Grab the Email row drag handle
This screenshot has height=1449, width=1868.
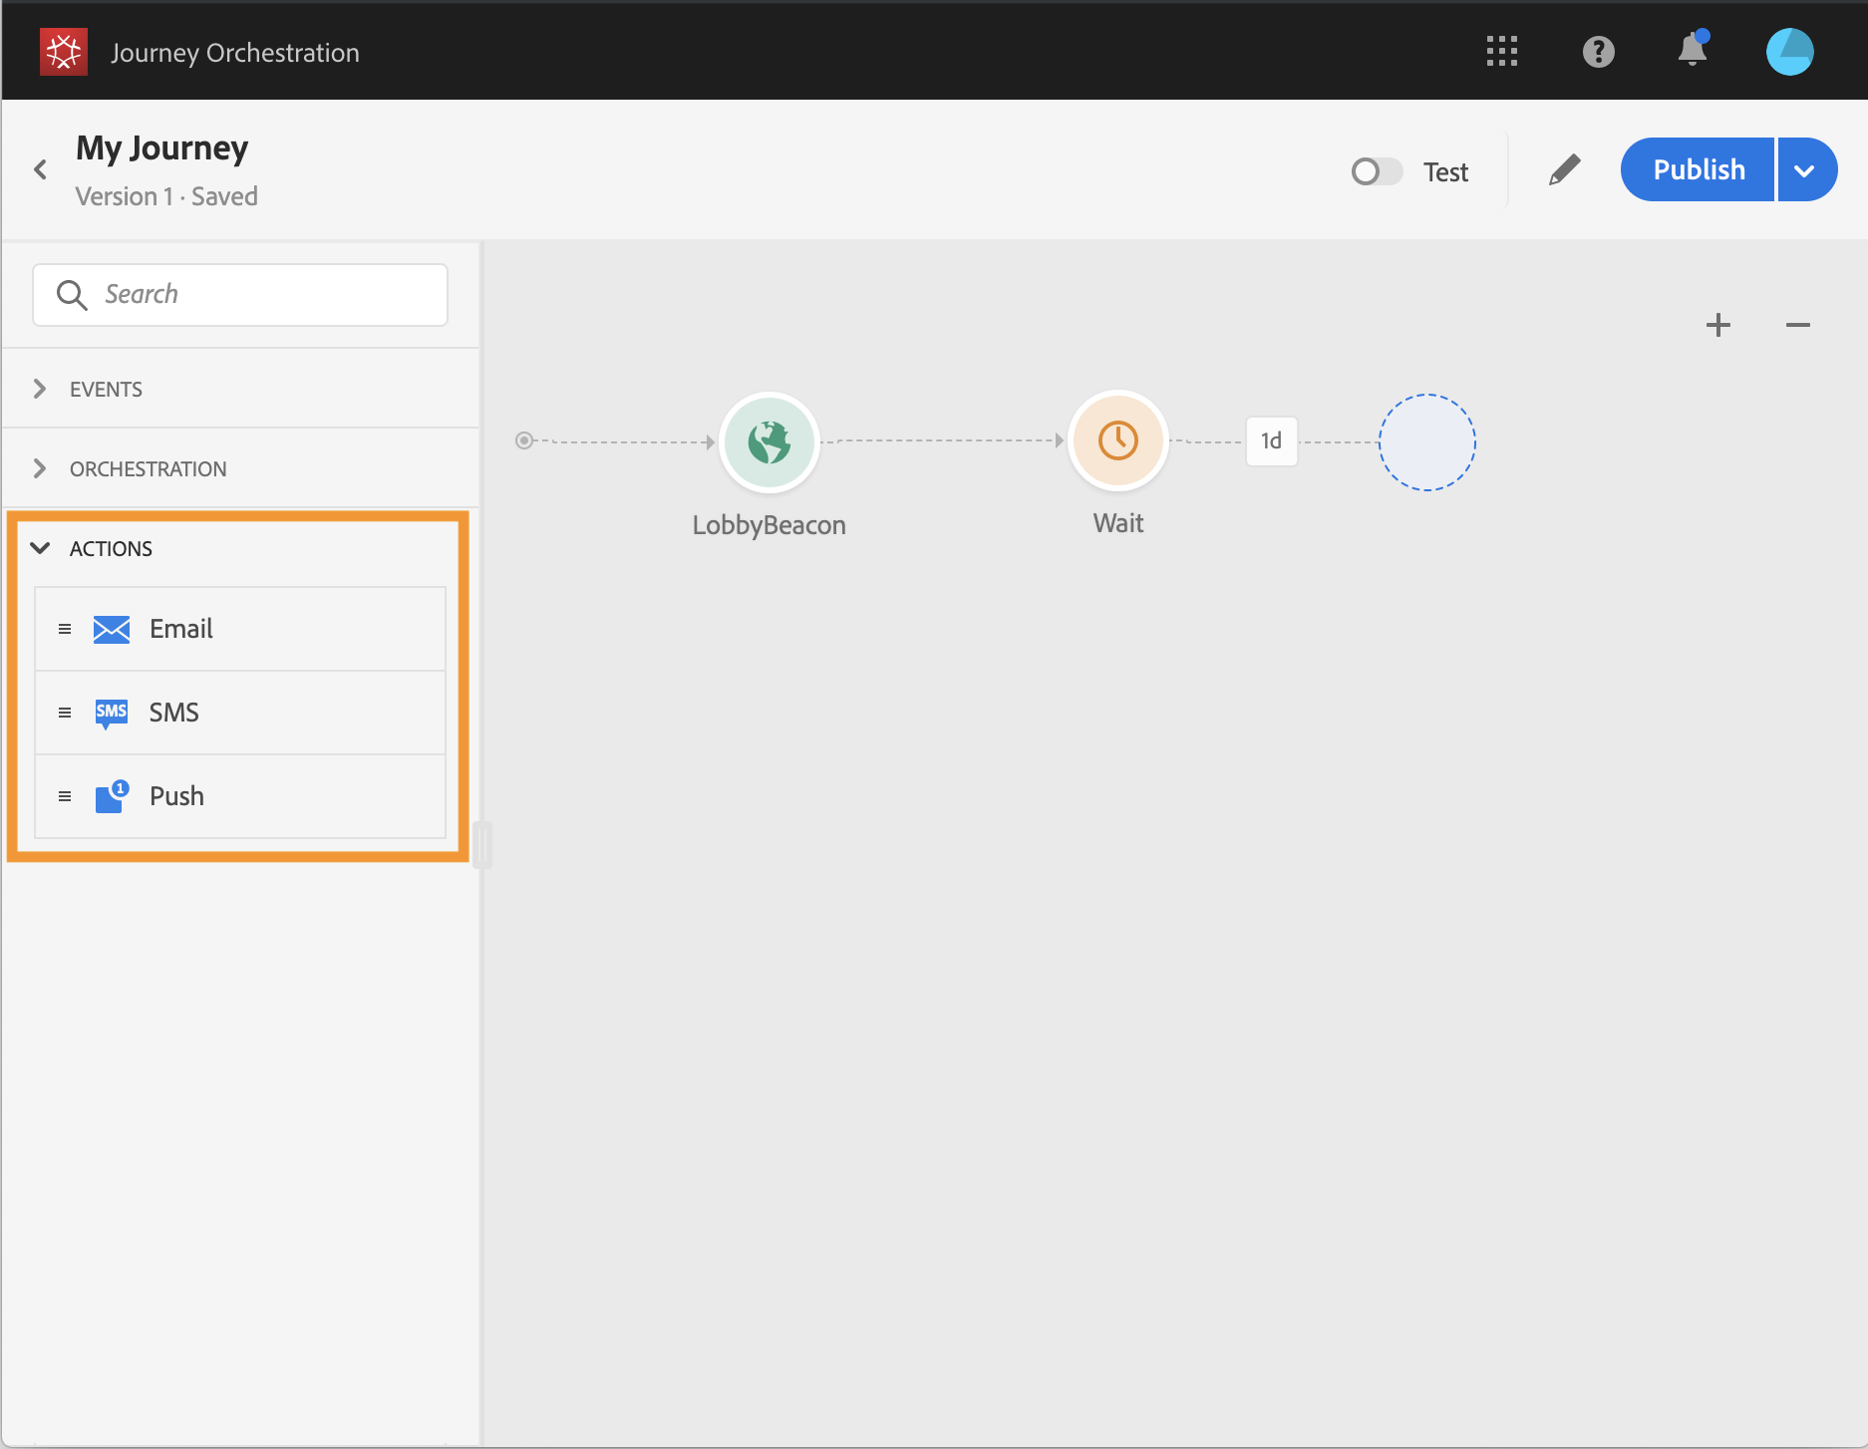point(65,629)
